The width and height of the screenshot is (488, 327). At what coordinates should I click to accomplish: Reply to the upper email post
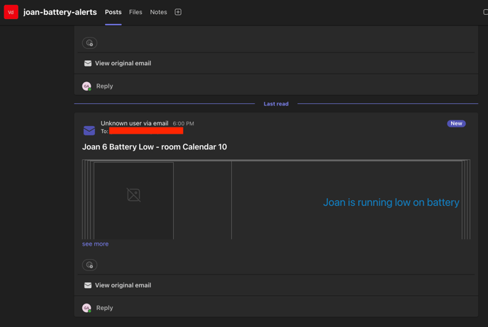coord(104,86)
